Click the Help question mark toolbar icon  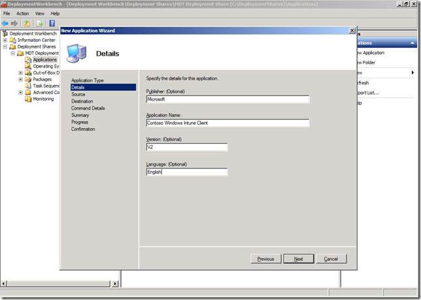pos(52,24)
